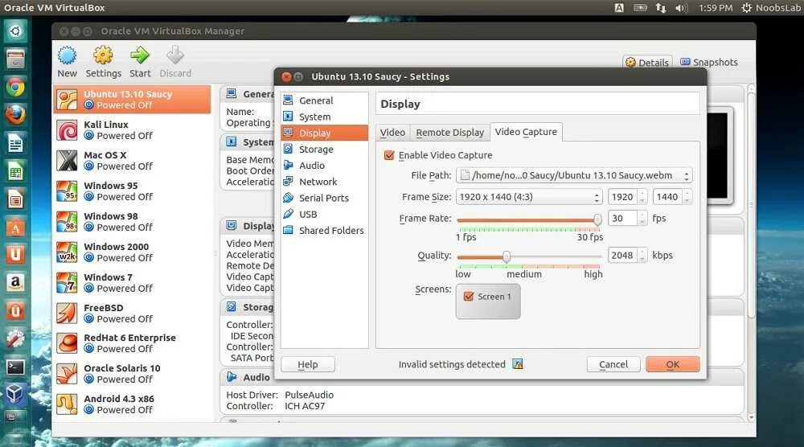Screen dimensions: 804x447
Task: Open the Serial Ports settings category
Action: pyautogui.click(x=324, y=198)
